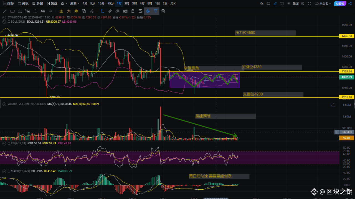This screenshot has width=355, height=199.
Task: Open the candlestick chart type dropdown
Action: tap(64, 3)
